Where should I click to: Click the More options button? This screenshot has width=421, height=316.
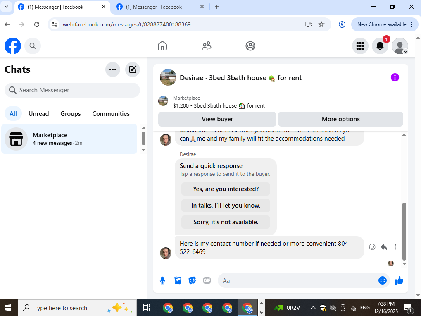pyautogui.click(x=340, y=119)
